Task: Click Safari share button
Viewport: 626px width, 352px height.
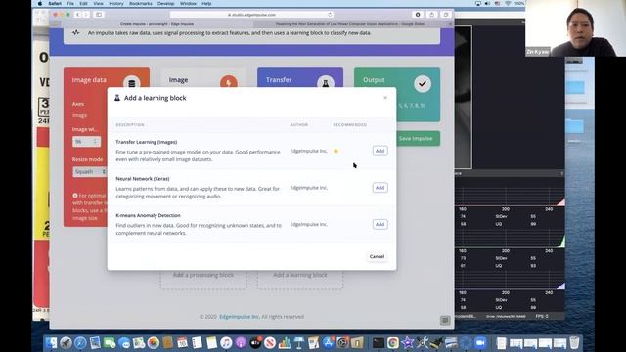Action: (x=431, y=15)
